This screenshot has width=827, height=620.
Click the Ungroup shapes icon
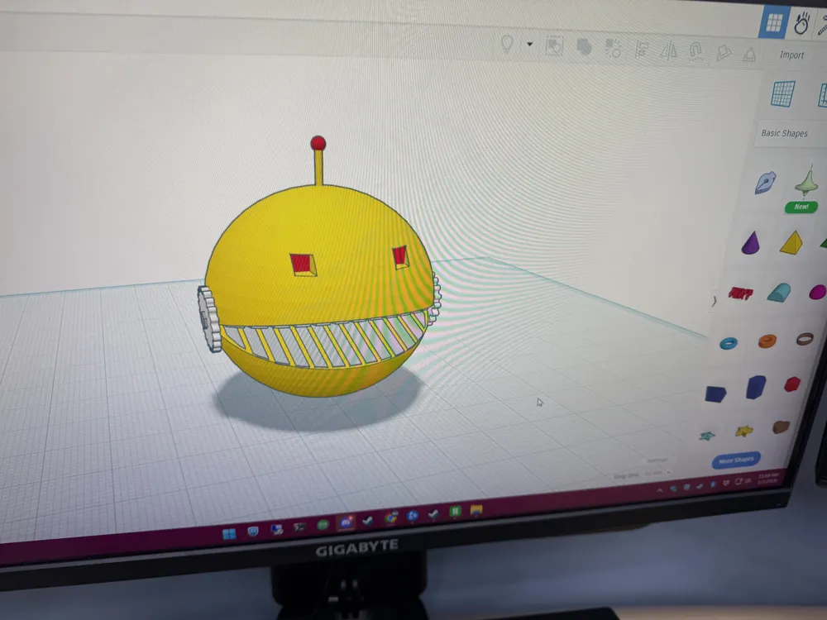(583, 47)
